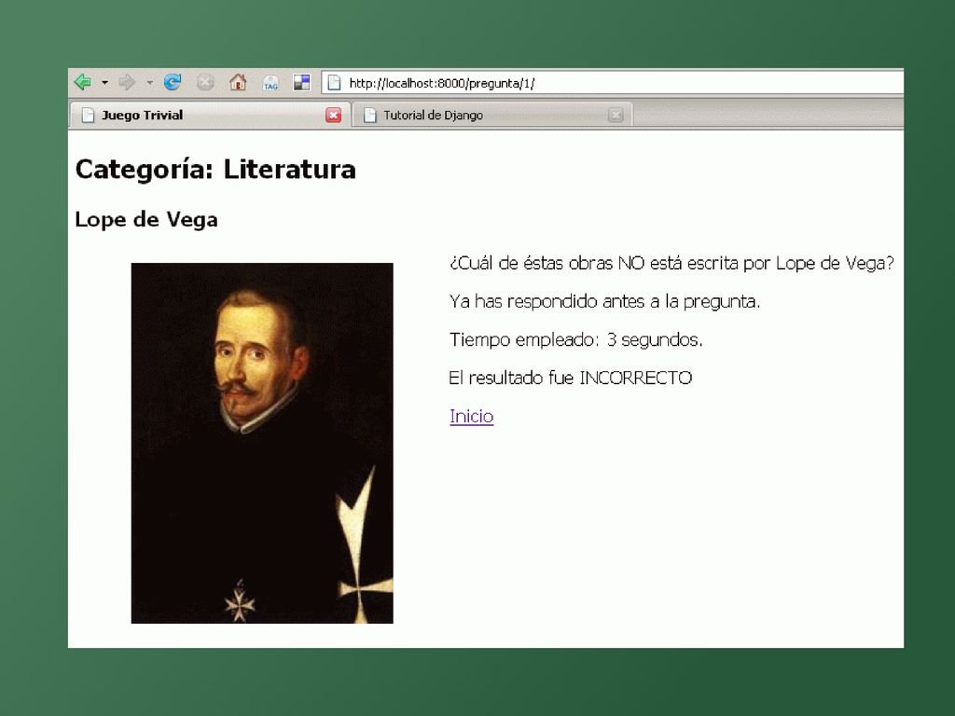
Task: Click 'Tiempo empleado: 3 segundos.' text
Action: click(576, 339)
